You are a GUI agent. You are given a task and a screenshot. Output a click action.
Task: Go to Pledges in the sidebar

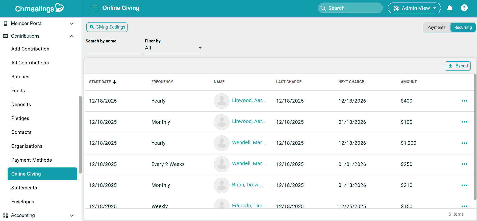point(20,118)
